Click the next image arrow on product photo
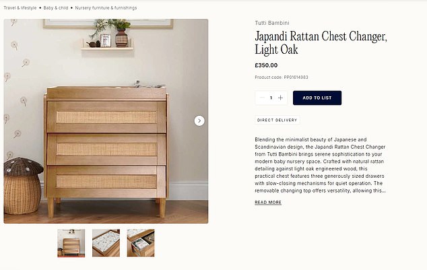The height and width of the screenshot is (270, 427). [199, 121]
